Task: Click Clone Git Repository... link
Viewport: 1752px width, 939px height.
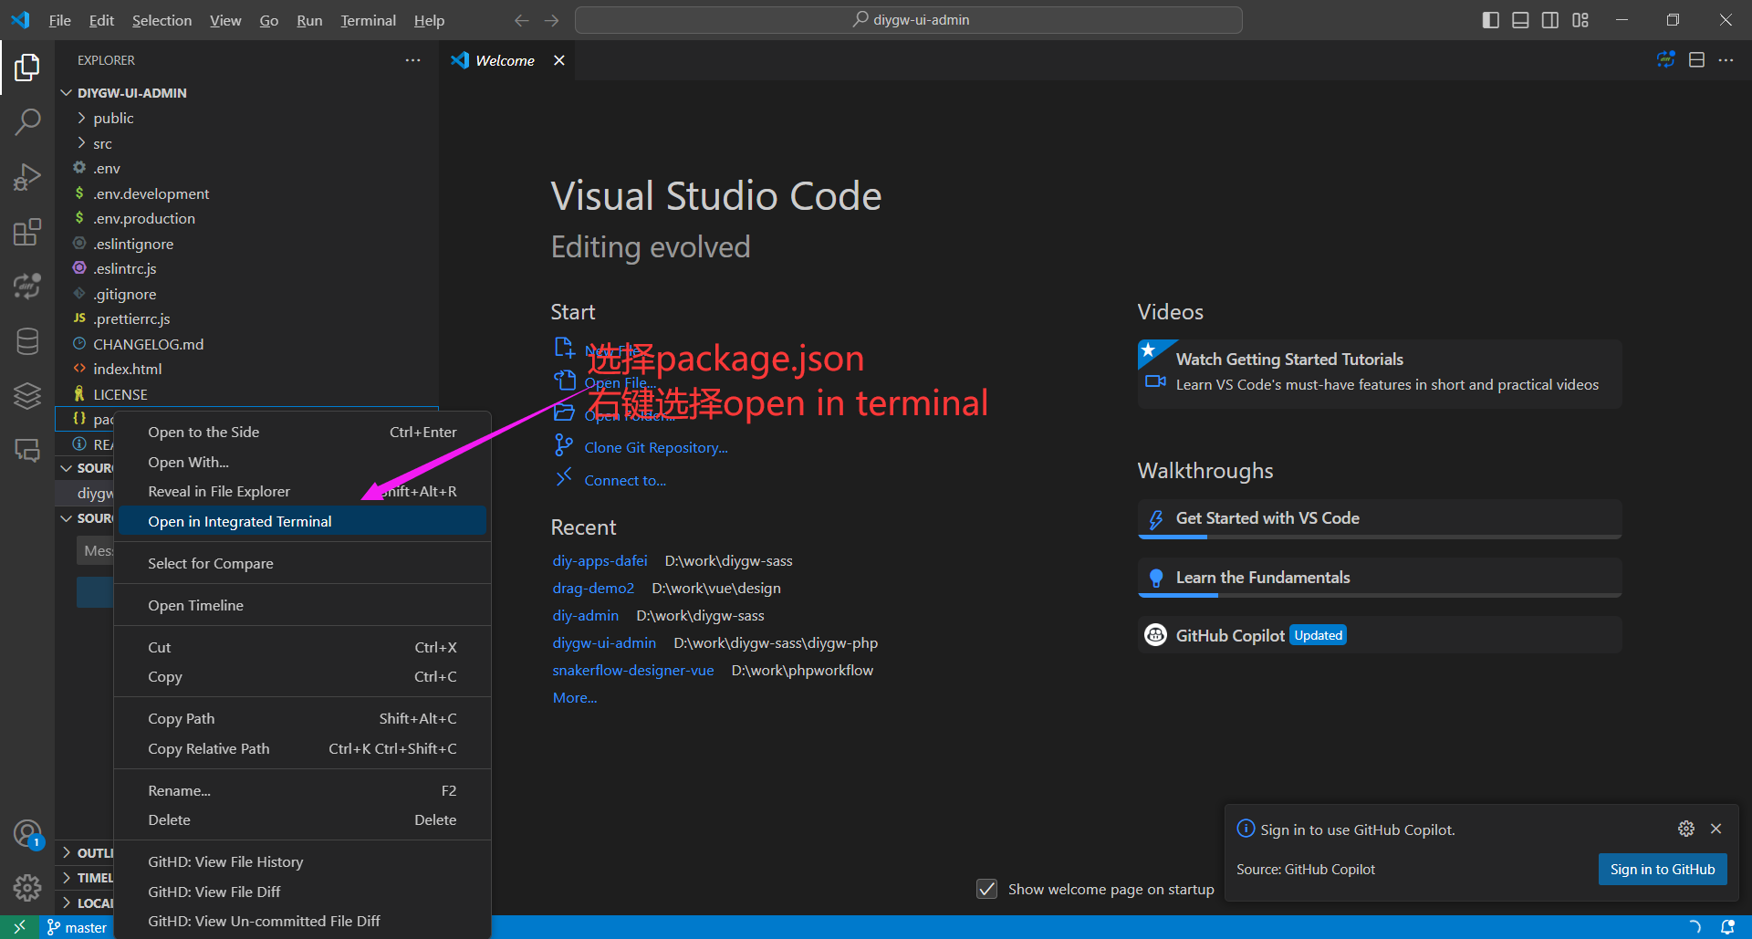Action: tap(656, 447)
